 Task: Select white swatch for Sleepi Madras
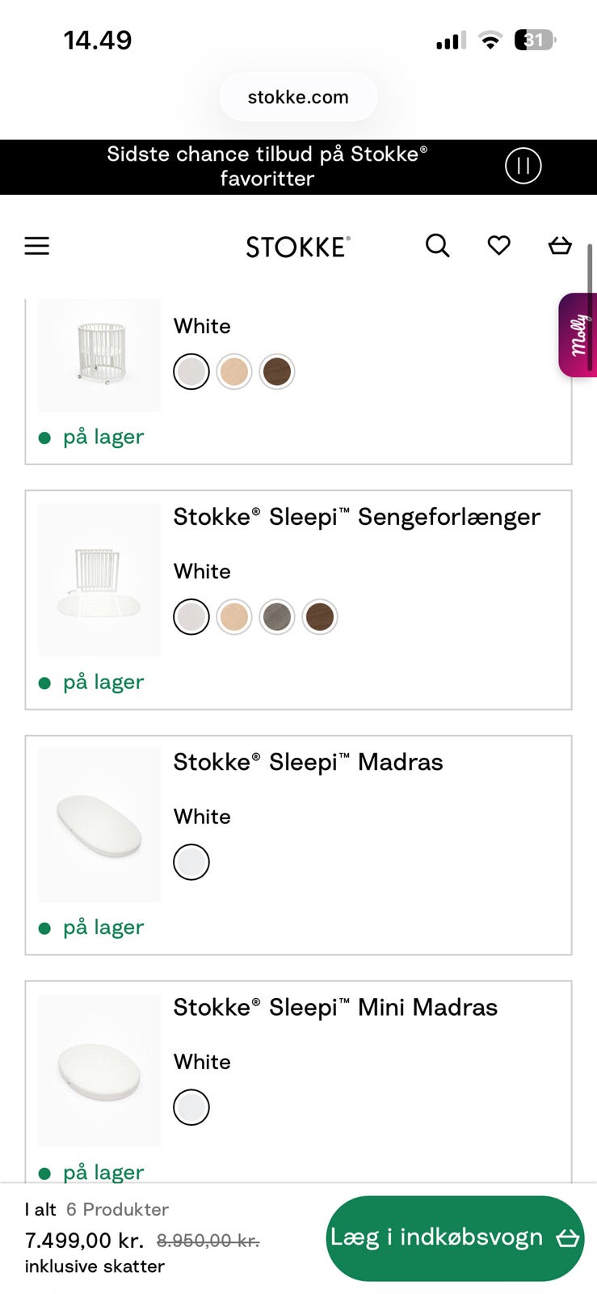[191, 862]
